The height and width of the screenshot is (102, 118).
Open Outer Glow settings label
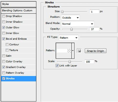[x=13, y=27]
